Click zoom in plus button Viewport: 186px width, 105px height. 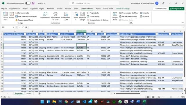pyautogui.click(x=179, y=97)
